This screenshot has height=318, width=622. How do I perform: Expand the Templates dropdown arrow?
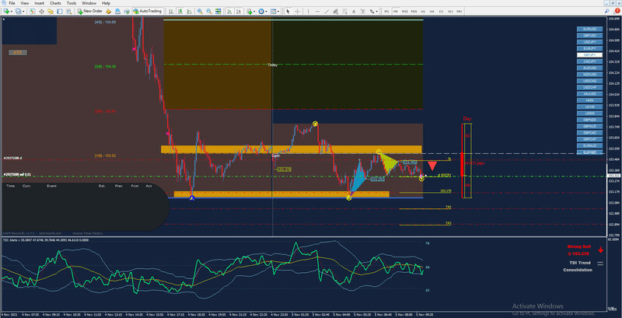278,12
